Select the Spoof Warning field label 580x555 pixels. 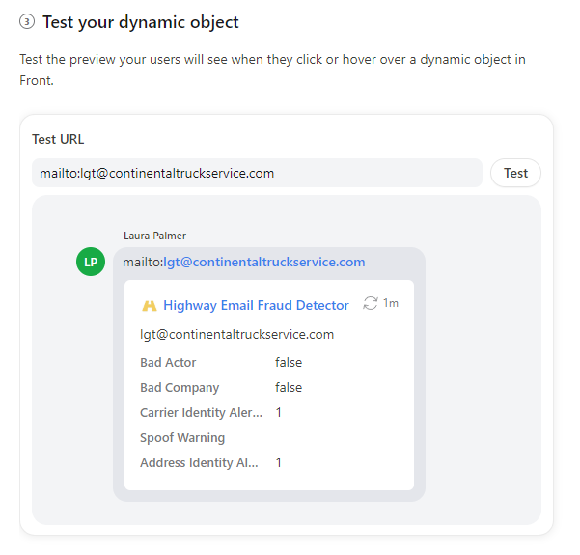click(182, 438)
